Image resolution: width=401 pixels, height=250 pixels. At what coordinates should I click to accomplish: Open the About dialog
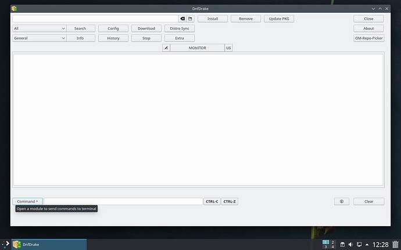[x=368, y=28]
